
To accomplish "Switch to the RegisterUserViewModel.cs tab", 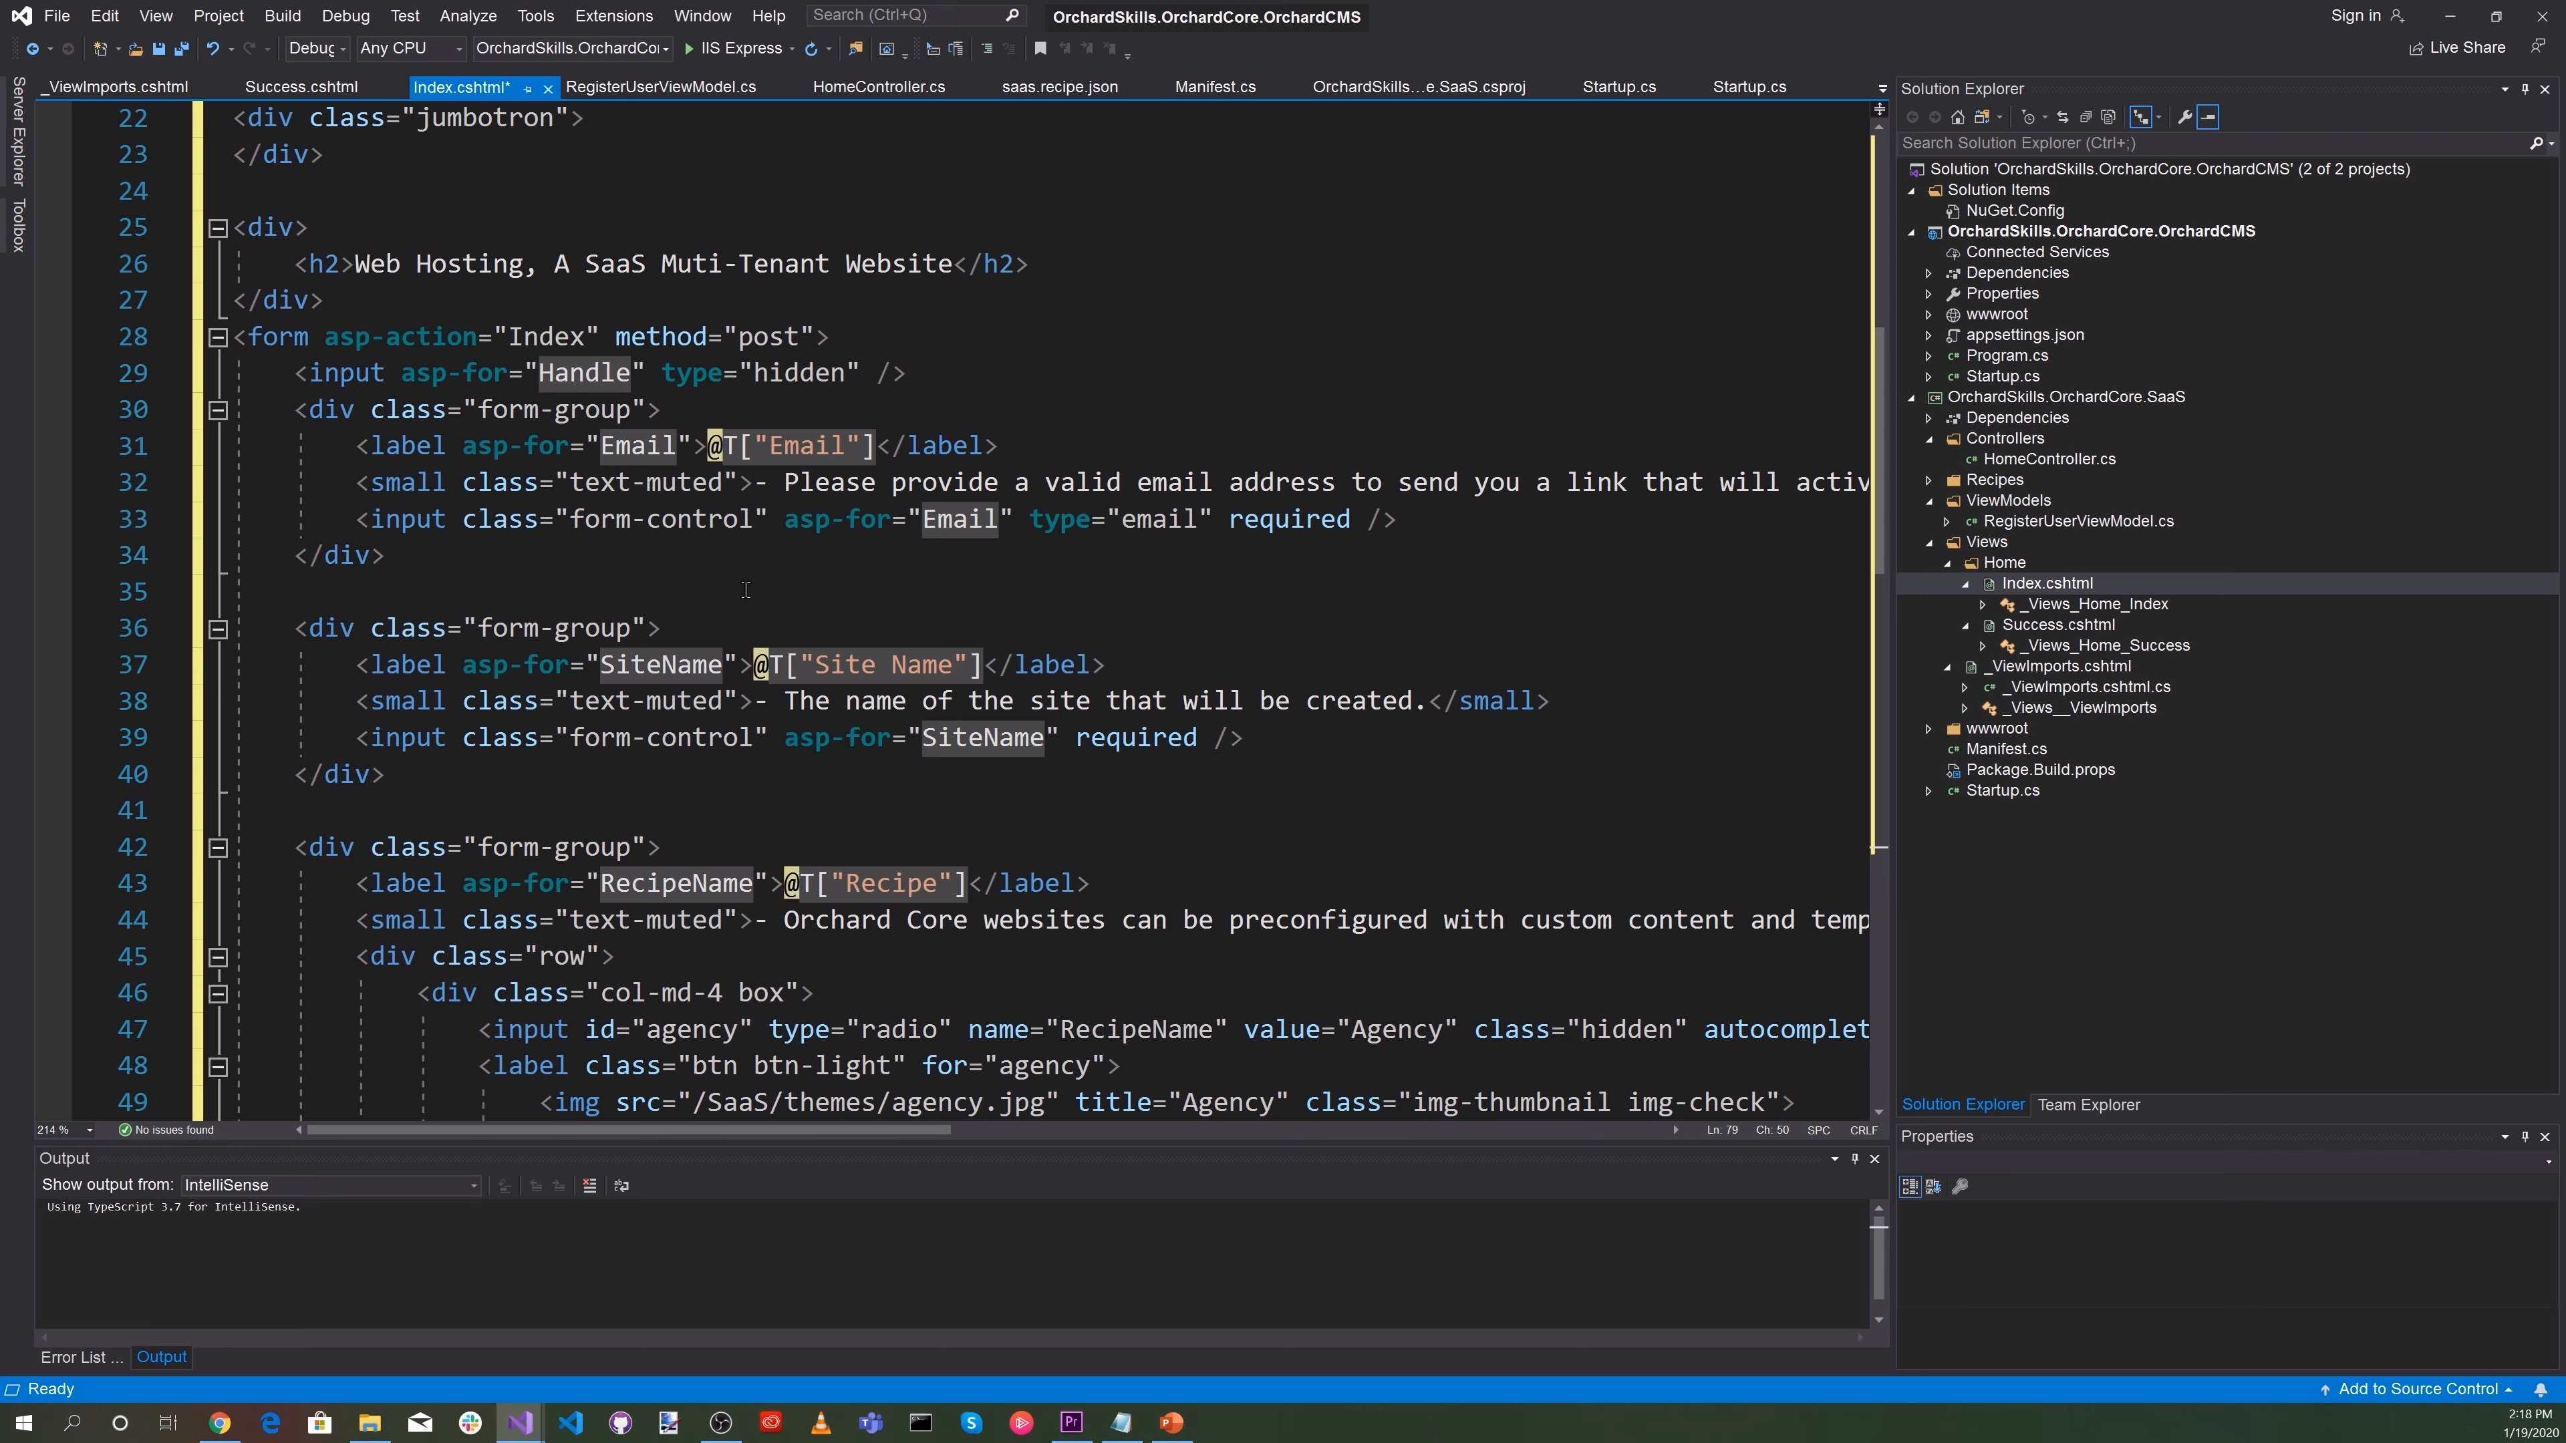I will point(660,87).
